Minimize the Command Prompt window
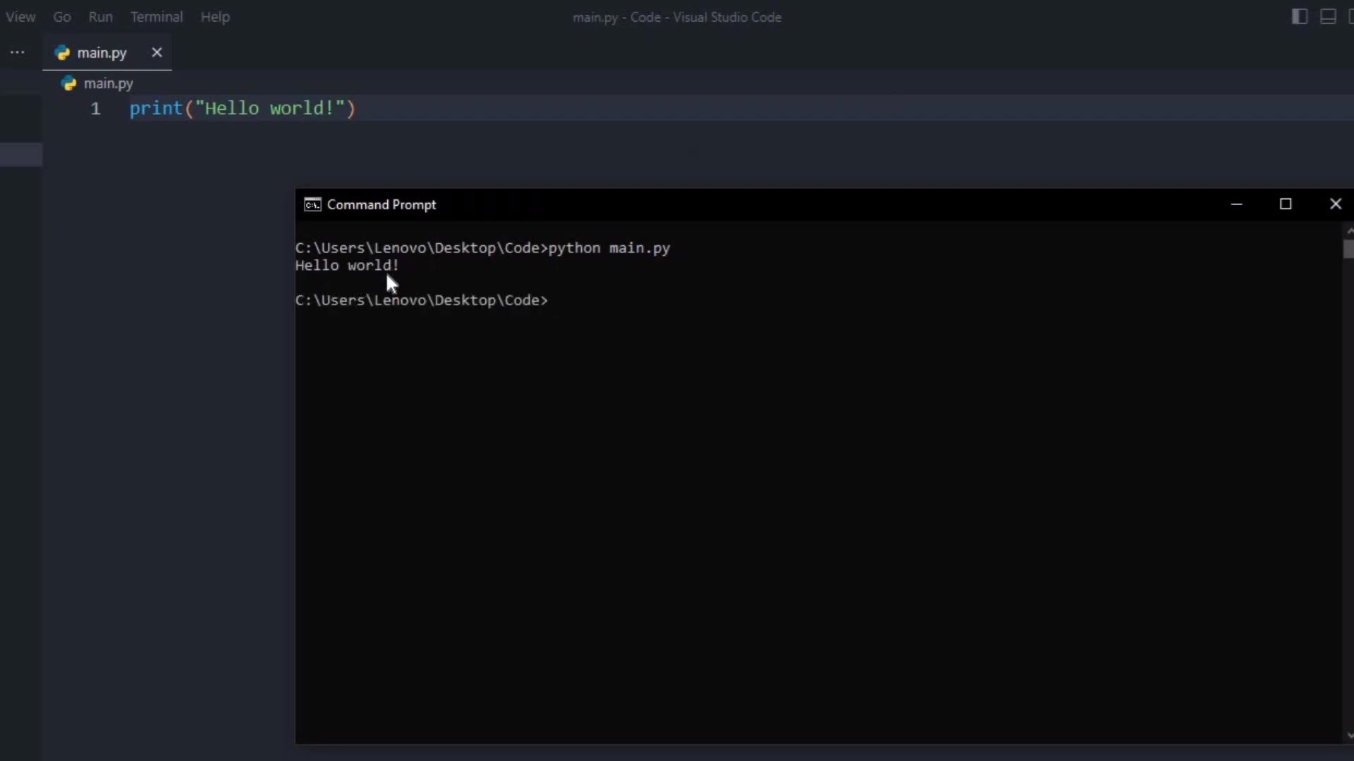Screen dimensions: 1354x761 point(1236,204)
